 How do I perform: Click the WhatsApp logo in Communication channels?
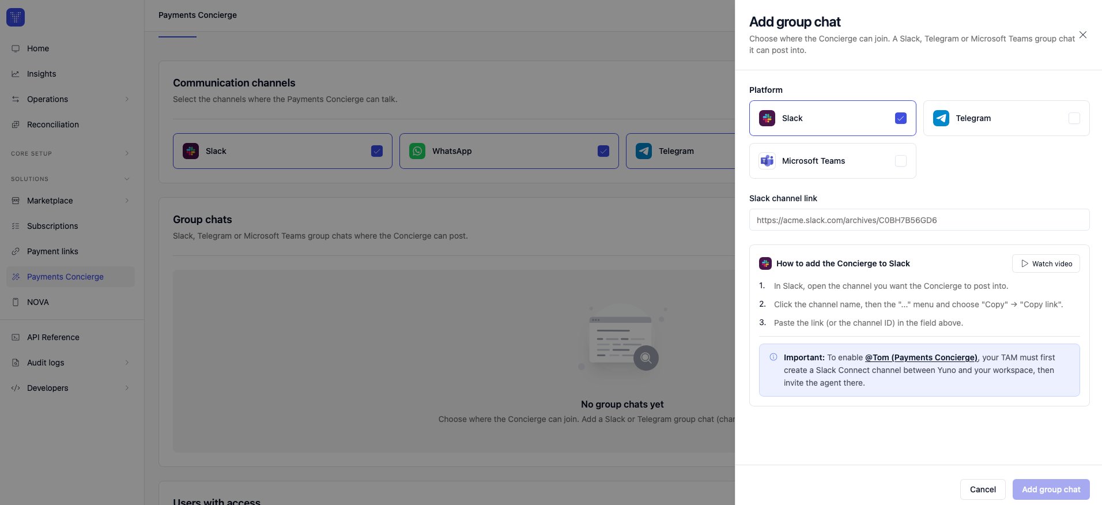tap(417, 151)
